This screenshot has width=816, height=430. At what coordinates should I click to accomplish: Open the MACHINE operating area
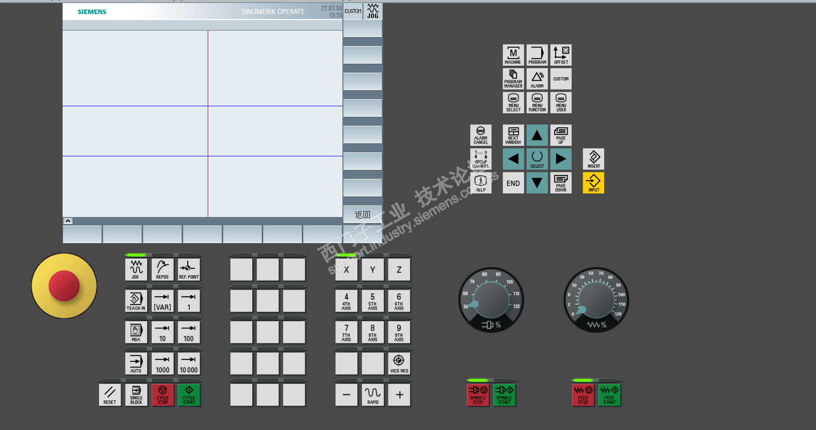point(513,55)
